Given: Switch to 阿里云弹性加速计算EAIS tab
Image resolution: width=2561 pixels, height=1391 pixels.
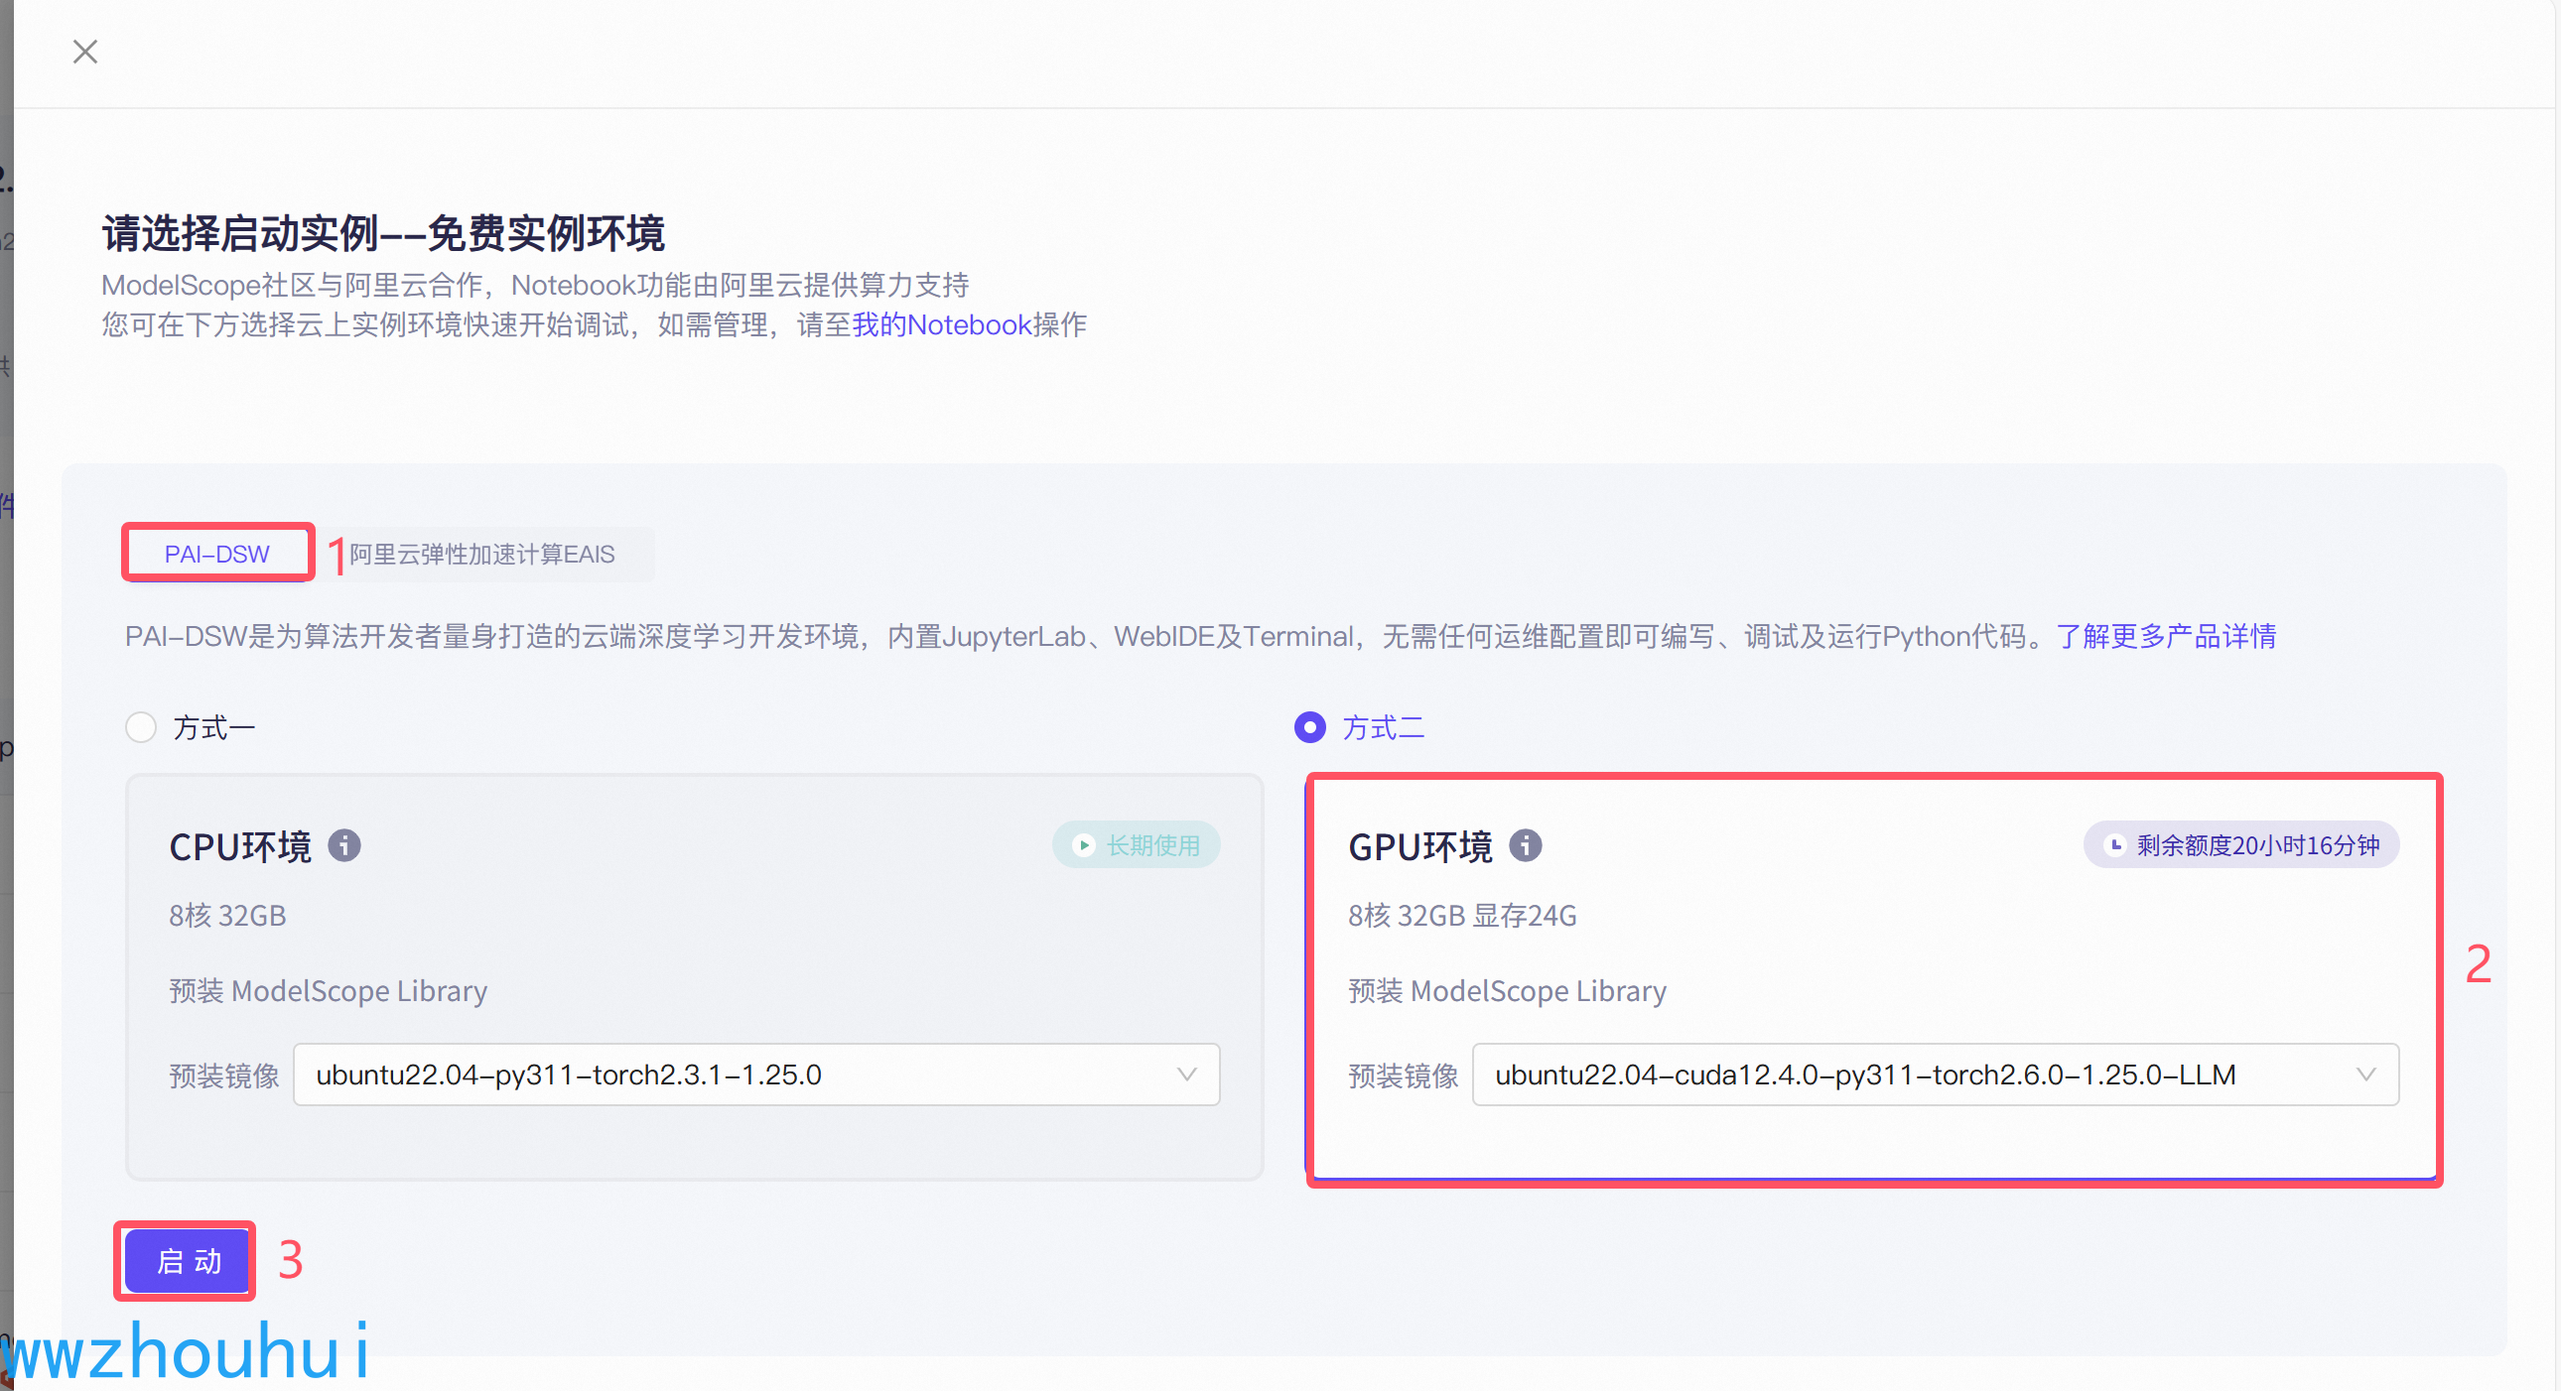Looking at the screenshot, I should point(482,554).
